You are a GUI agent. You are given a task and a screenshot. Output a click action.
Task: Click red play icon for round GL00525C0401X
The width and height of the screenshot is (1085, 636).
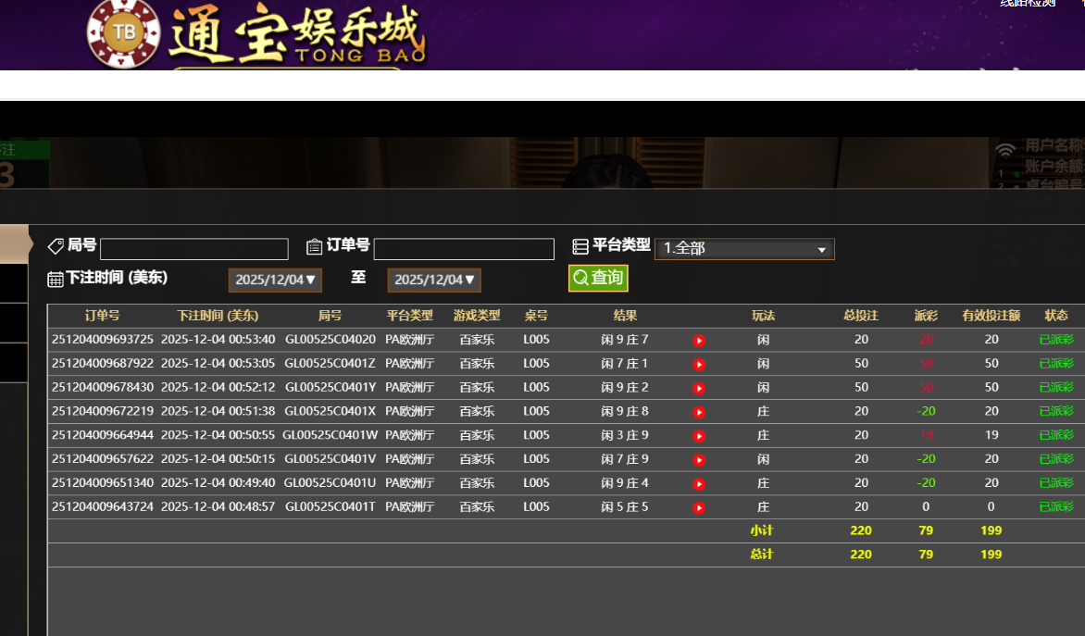click(699, 412)
